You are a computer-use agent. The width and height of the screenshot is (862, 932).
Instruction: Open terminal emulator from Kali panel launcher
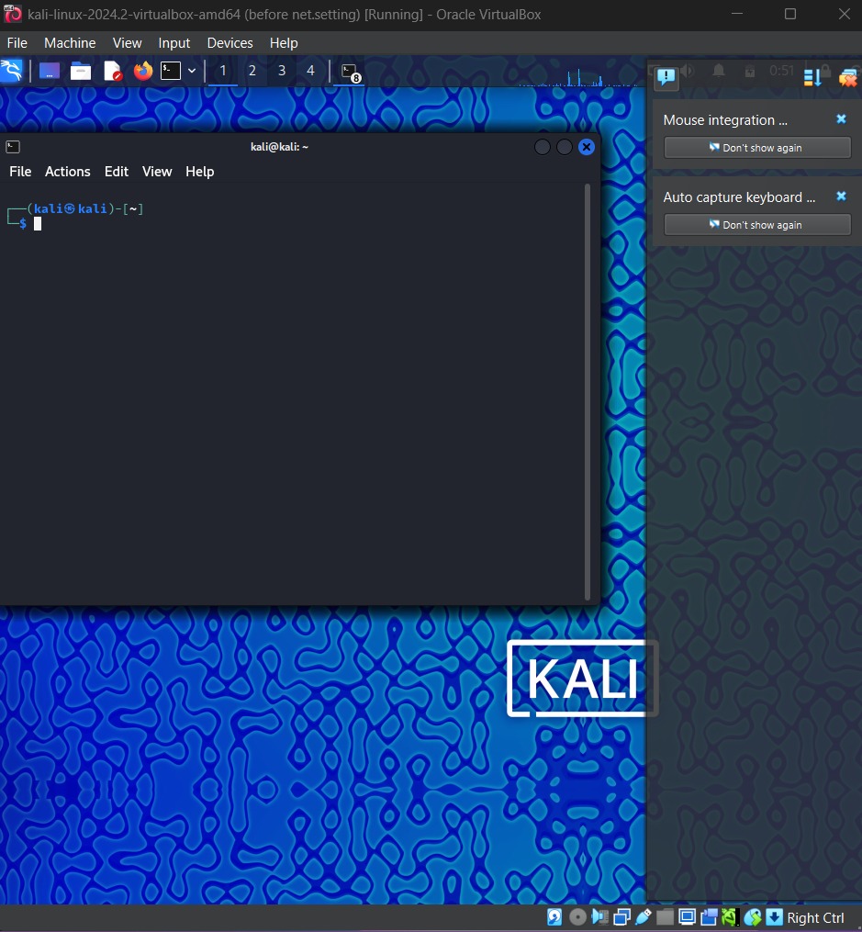[171, 71]
